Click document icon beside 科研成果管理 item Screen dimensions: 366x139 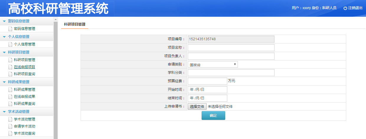click(10, 90)
